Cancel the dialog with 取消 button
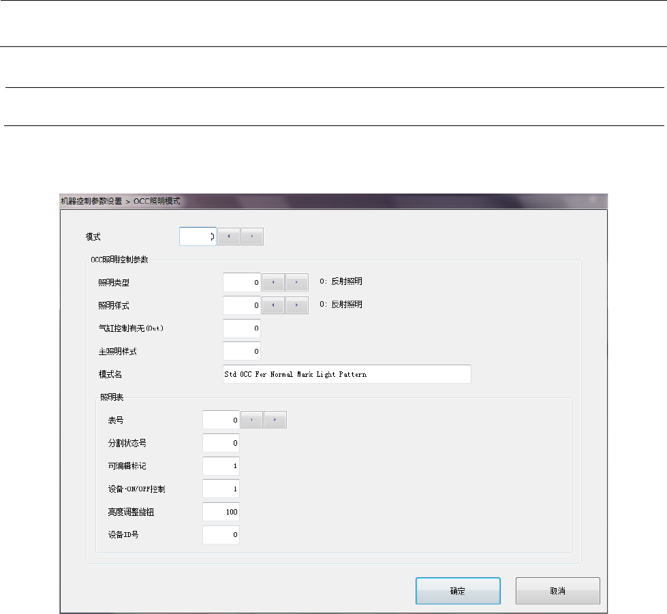The height and width of the screenshot is (614, 667). point(558,591)
